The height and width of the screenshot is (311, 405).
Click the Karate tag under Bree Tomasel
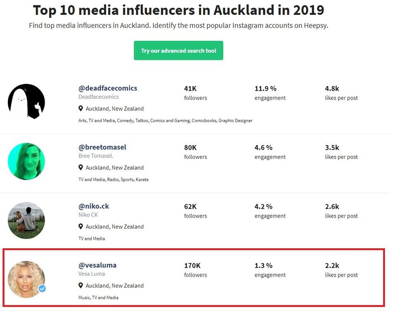(x=142, y=180)
